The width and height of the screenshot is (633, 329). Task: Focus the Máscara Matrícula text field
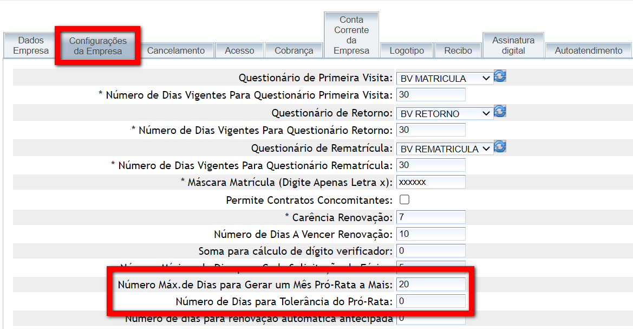pos(431,182)
